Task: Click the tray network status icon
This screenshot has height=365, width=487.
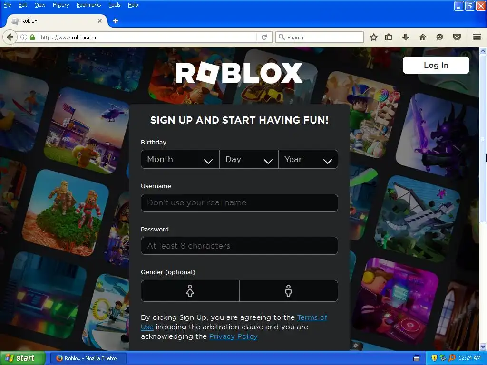Action: (x=443, y=358)
